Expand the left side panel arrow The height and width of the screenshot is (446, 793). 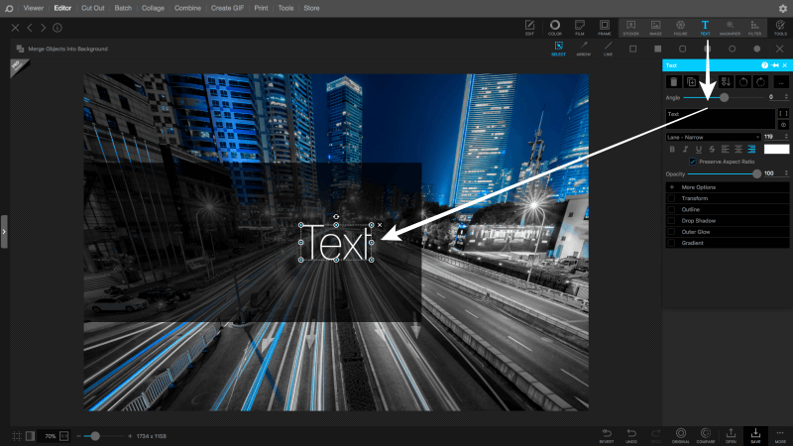click(4, 232)
